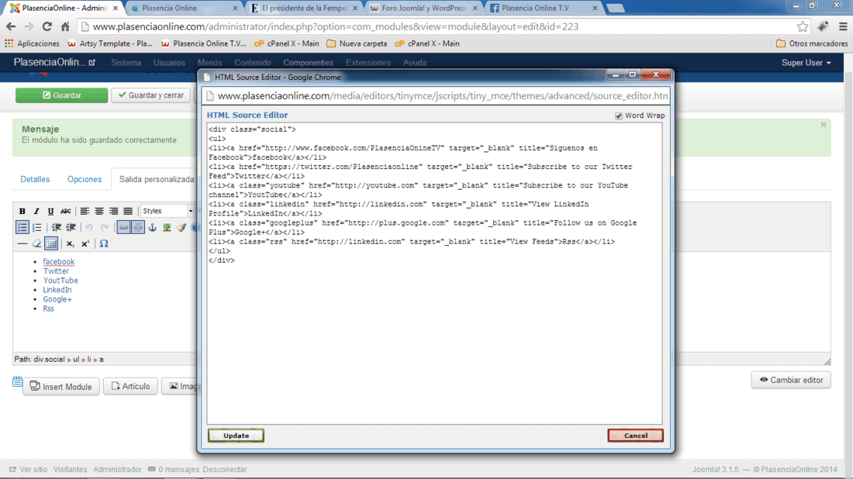The width and height of the screenshot is (853, 479).
Task: Bookmark this page with the star icon
Action: (803, 26)
